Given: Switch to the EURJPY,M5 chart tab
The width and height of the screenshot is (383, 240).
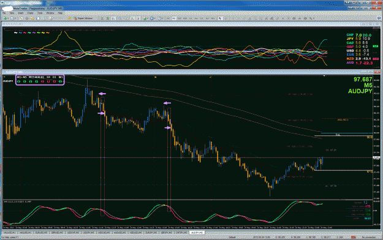Looking at the screenshot, I should [x=151, y=233].
